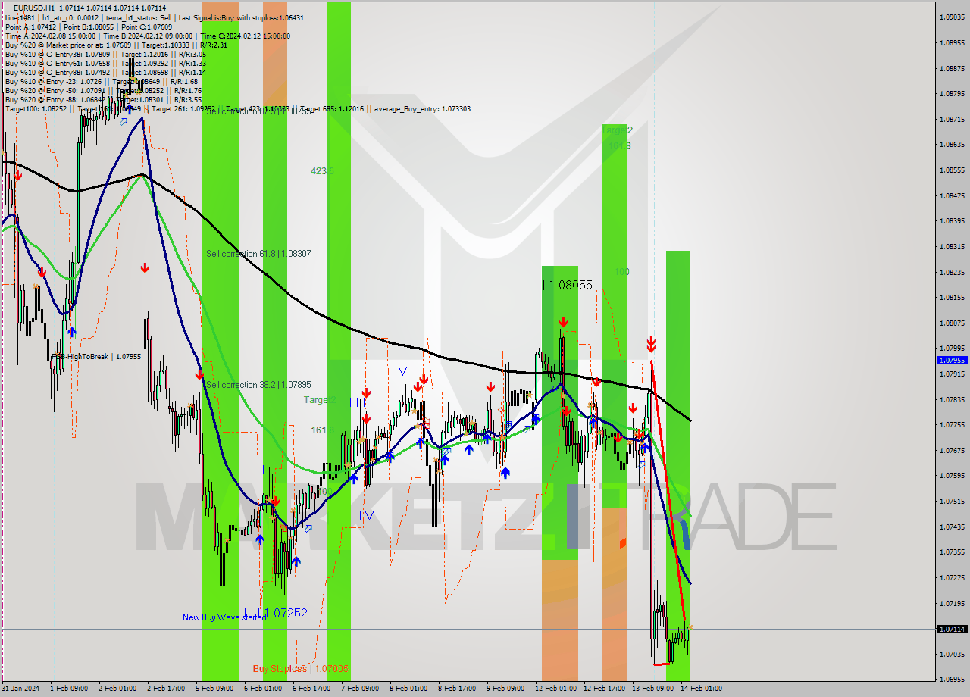Click the '13 Feb 09:00' time axis label

click(652, 689)
